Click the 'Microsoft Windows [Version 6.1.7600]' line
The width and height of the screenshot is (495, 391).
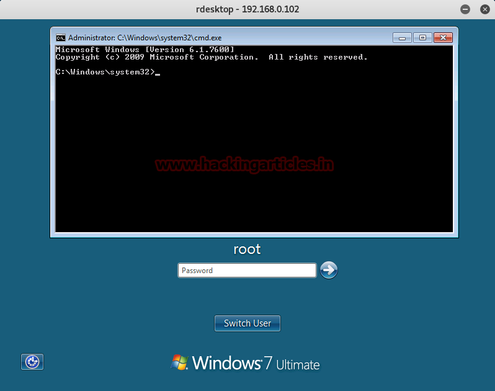145,50
